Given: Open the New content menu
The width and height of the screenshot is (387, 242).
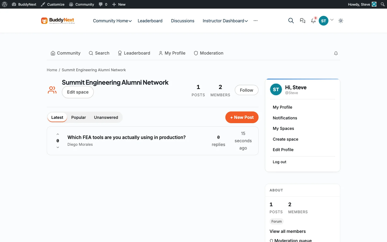Looking at the screenshot, I should click(x=119, y=4).
